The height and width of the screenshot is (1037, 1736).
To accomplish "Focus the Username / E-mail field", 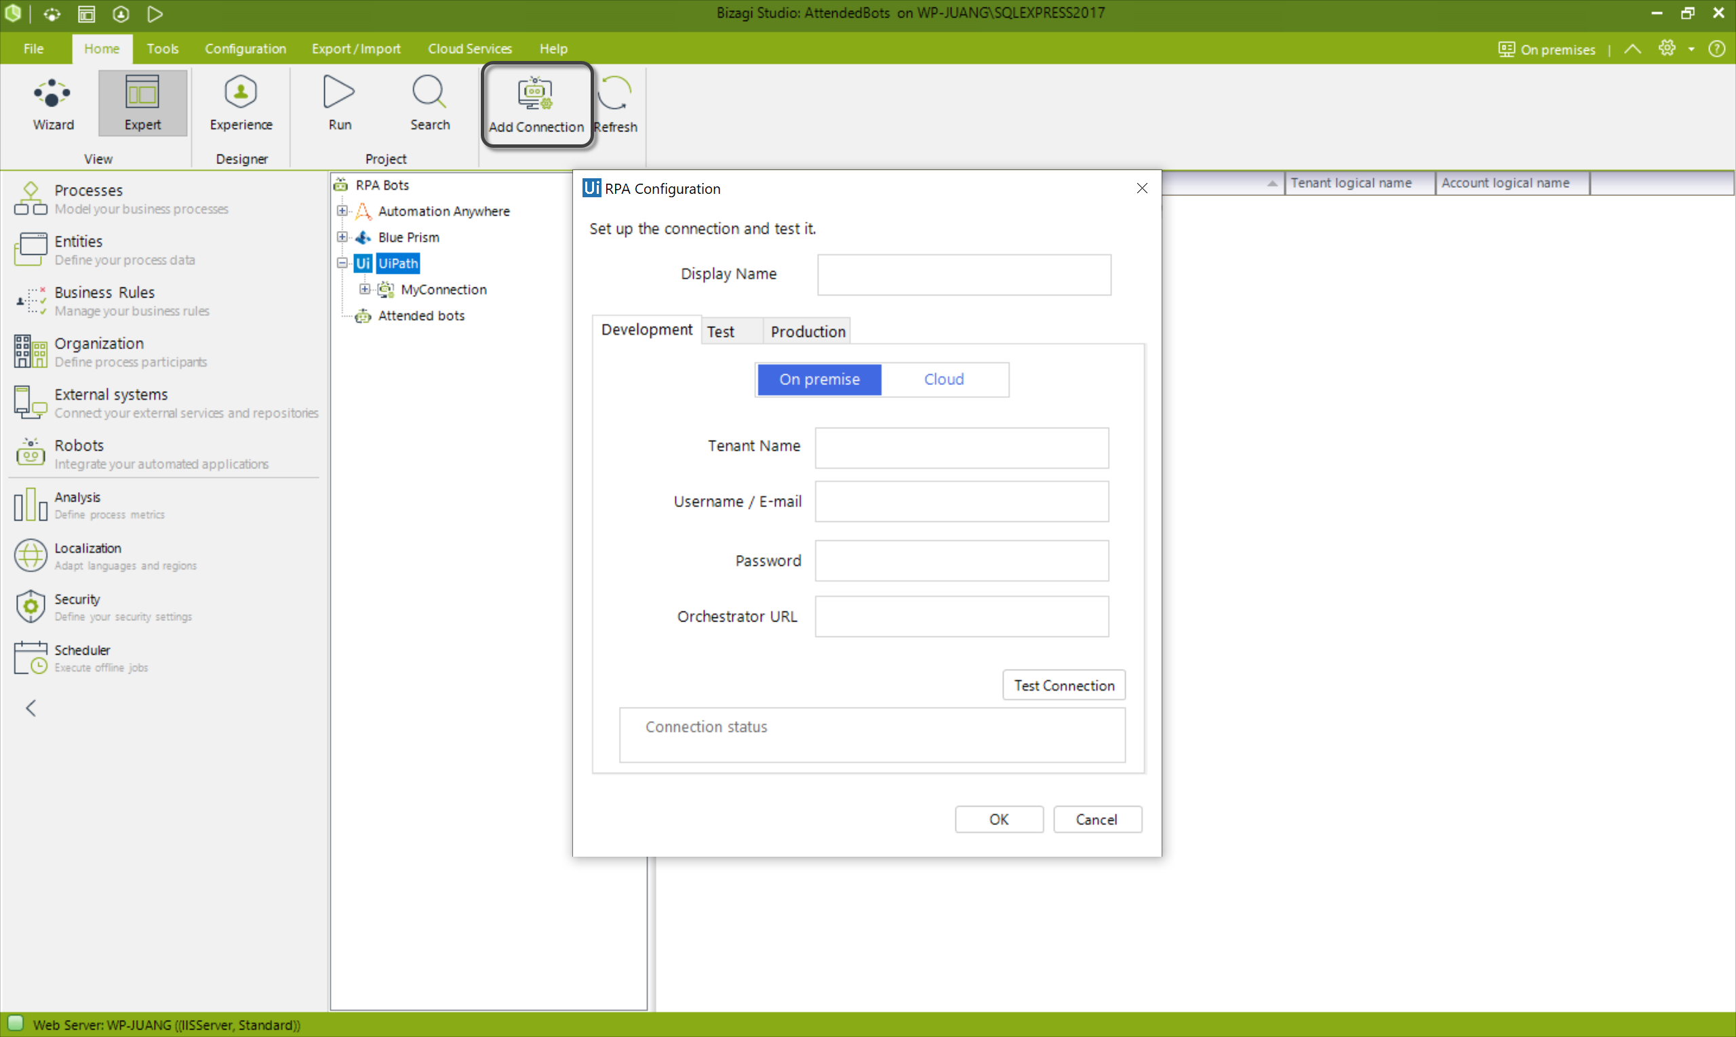I will coord(962,501).
